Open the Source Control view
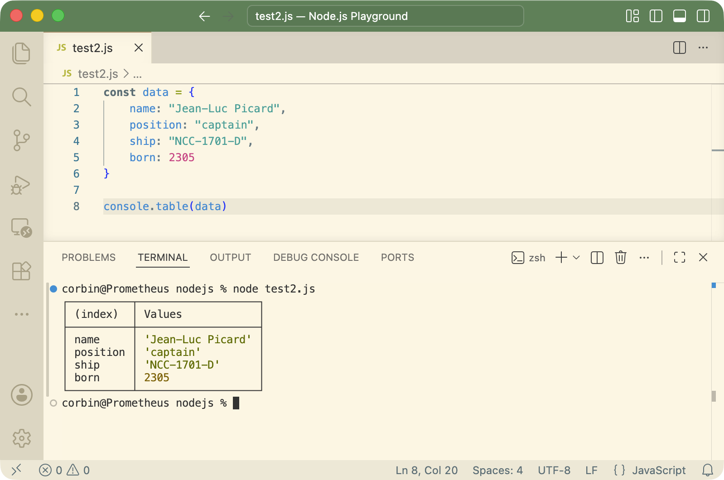724x480 pixels. click(x=21, y=140)
